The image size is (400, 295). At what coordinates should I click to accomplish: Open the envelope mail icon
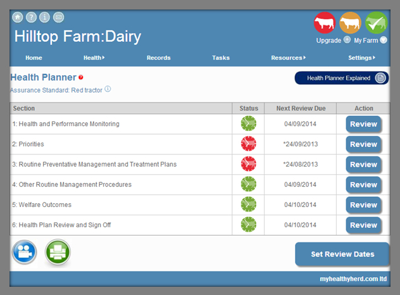click(x=58, y=17)
